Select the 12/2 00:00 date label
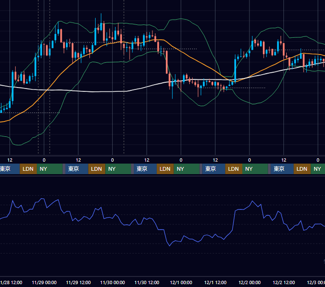Screen dimensions: 325x287 [249, 282]
